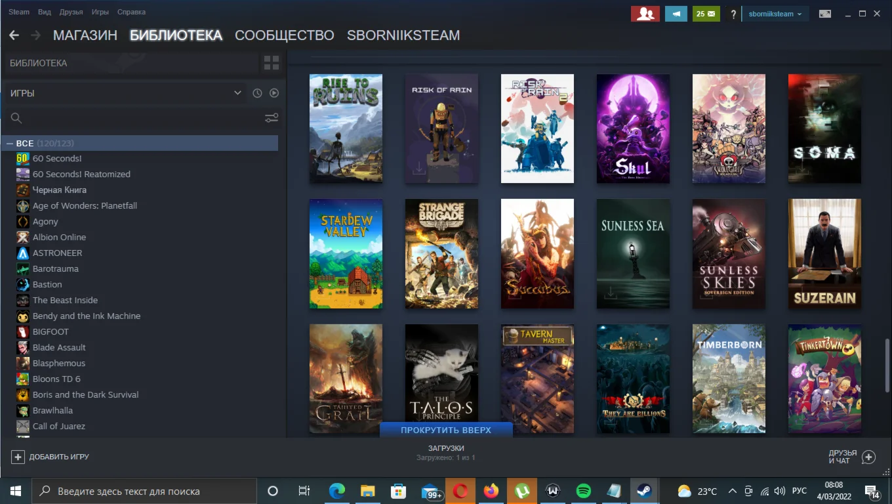Screen dimensions: 892x504
Task: Click the help question mark icon
Action: pyautogui.click(x=733, y=14)
